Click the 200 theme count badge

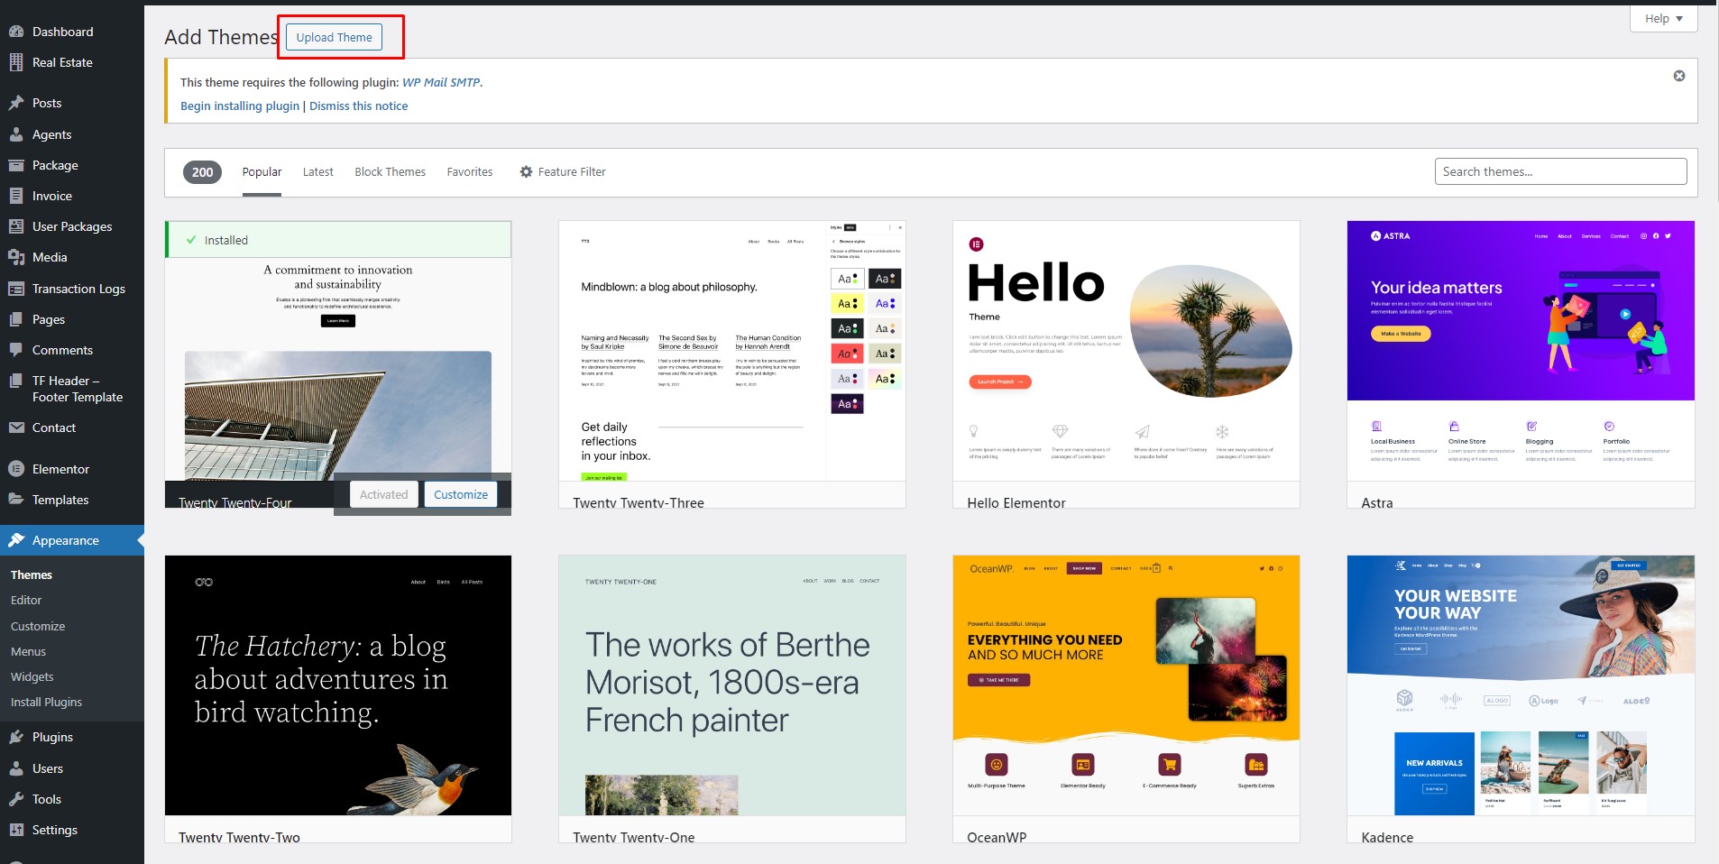202,172
